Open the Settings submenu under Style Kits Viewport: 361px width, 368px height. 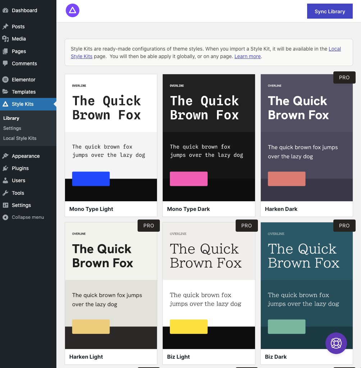(x=12, y=128)
